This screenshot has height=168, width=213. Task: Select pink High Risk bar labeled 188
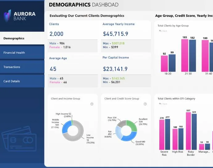(x=175, y=139)
